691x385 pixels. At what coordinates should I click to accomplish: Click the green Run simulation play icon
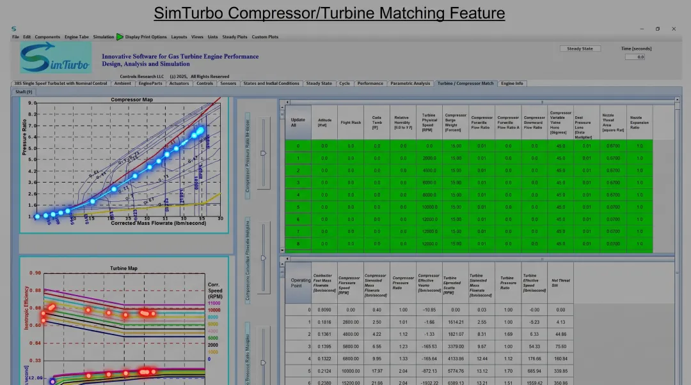click(120, 37)
